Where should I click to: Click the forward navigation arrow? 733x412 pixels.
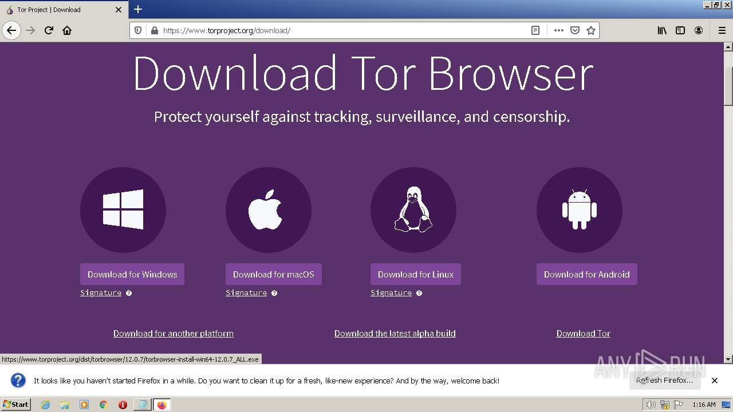(30, 30)
